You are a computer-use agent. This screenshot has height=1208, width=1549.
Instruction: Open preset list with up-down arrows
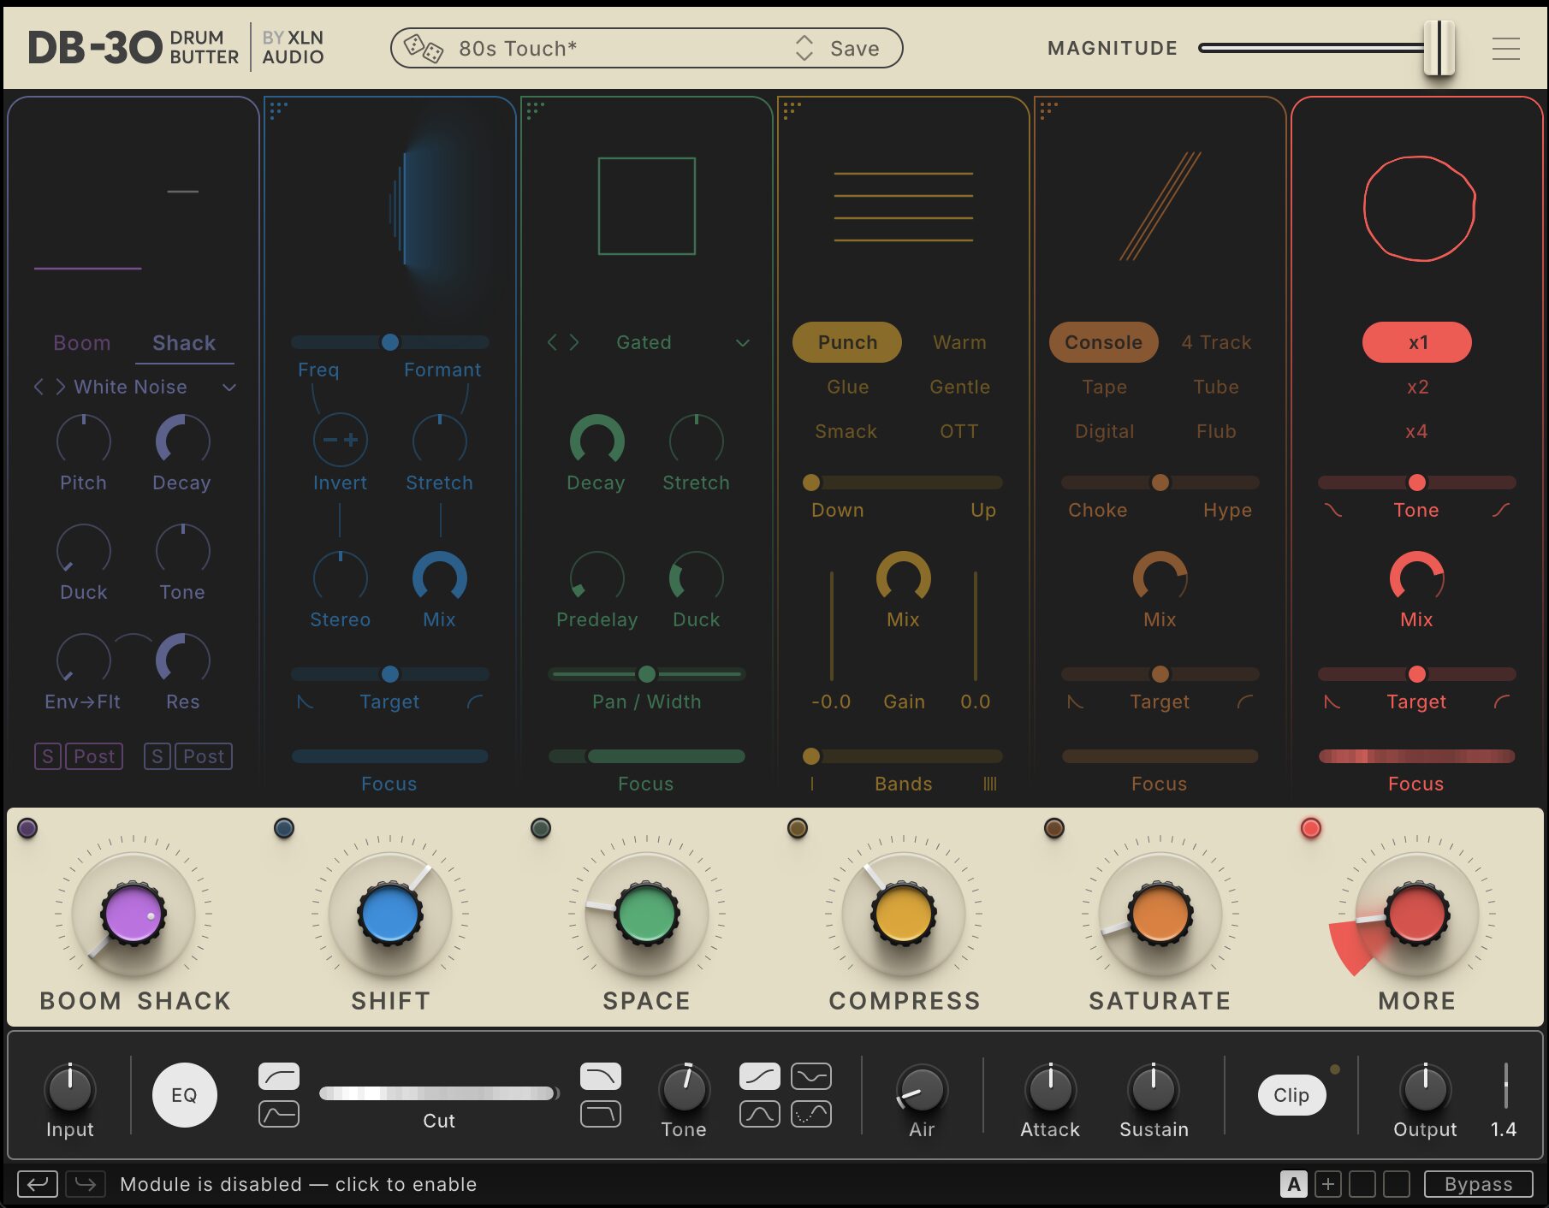[x=804, y=49]
